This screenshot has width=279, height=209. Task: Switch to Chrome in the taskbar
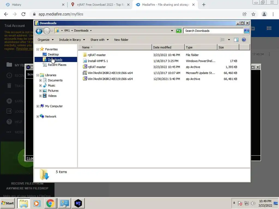[50, 203]
